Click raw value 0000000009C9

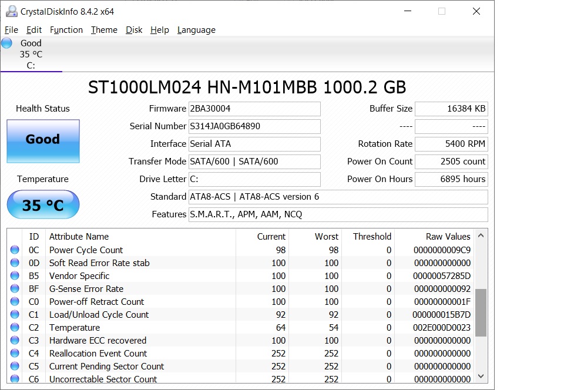click(442, 250)
